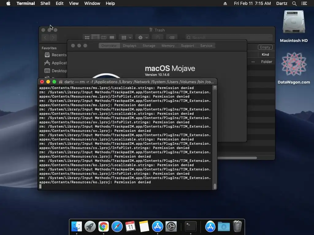Open Recents in Finder sidebar
Screen dimensions: 314x235
coord(56,55)
